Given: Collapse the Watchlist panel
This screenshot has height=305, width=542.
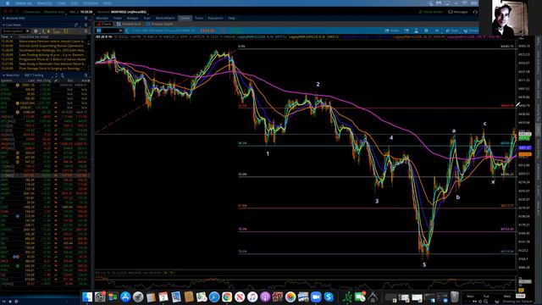Looking at the screenshot, I should pos(3,75).
